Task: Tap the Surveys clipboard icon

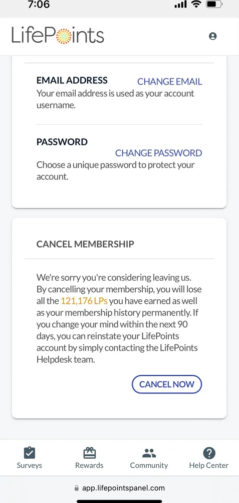Action: [x=30, y=453]
